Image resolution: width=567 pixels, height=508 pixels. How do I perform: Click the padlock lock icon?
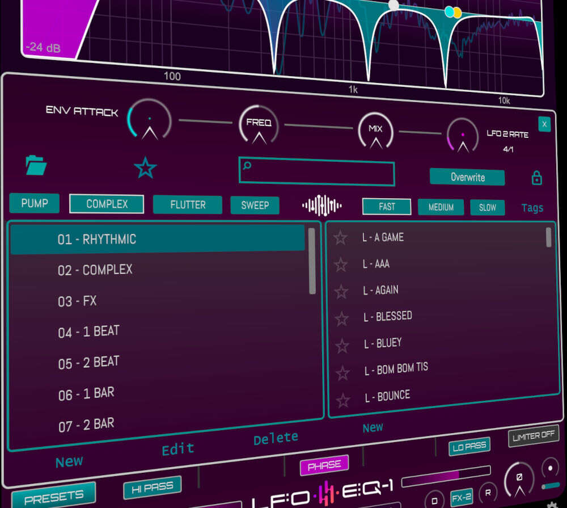coord(536,178)
